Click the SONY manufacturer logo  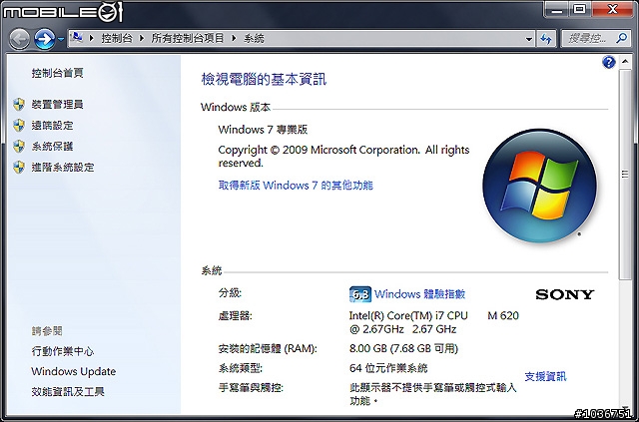tap(565, 294)
